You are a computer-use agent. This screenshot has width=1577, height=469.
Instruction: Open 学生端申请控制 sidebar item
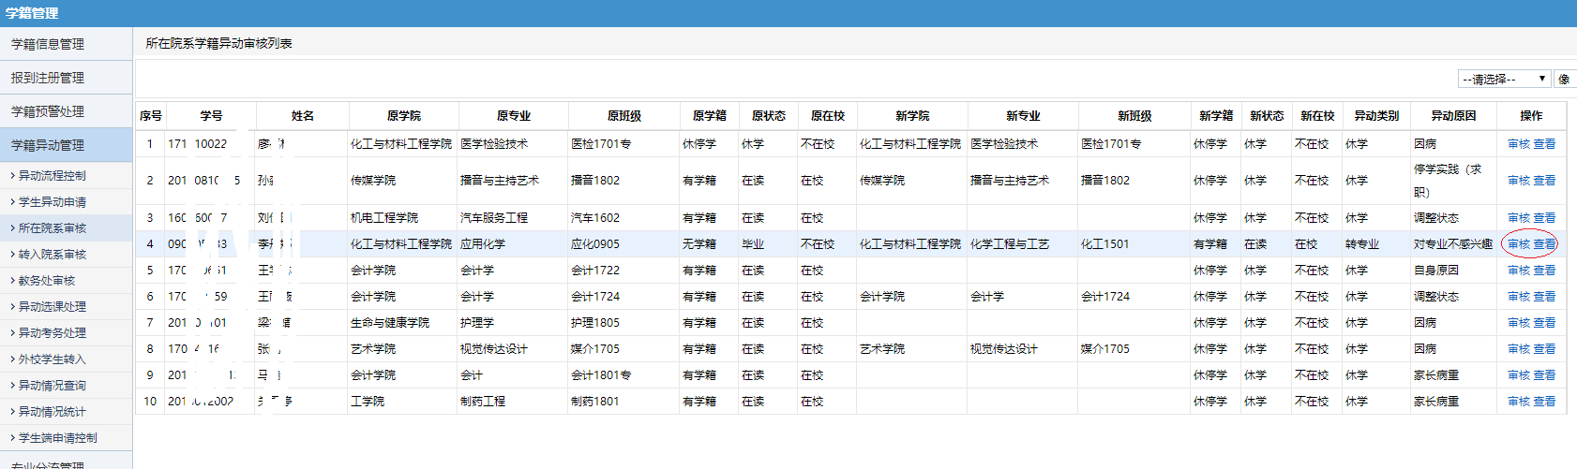tap(58, 438)
